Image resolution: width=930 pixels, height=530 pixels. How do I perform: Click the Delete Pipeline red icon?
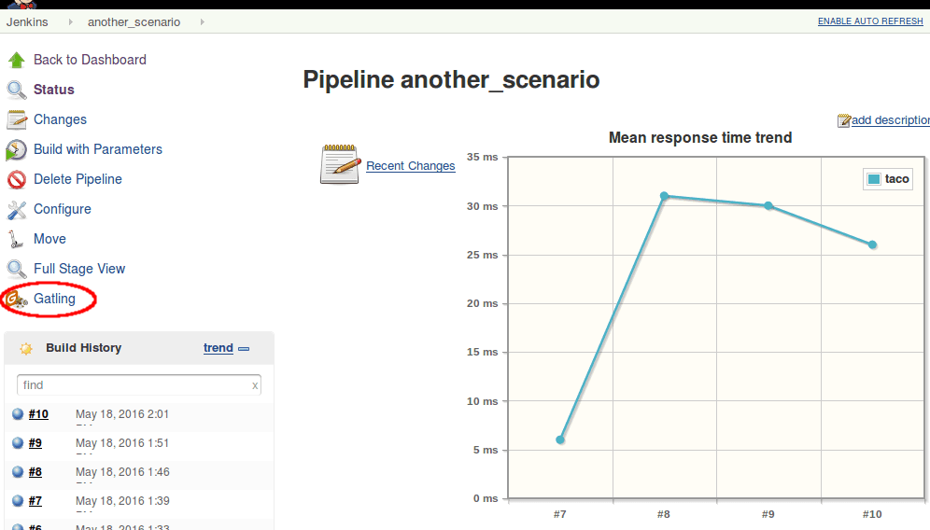pyautogui.click(x=17, y=179)
